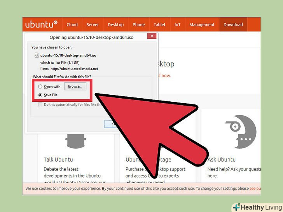Open the Cloud menu item
This screenshot has height=212, width=283.
[x=72, y=24]
